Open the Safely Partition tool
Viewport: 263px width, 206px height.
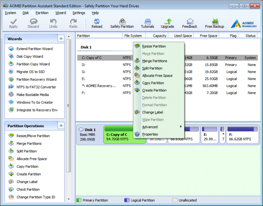click(x=122, y=23)
